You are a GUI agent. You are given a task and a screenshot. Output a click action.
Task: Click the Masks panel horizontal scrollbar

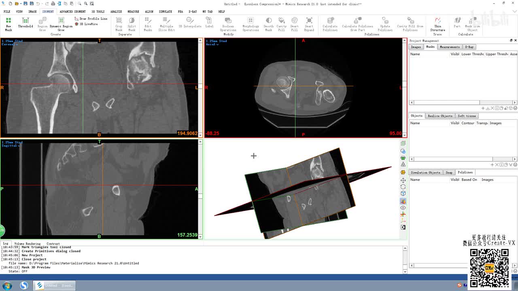[x=463, y=102]
